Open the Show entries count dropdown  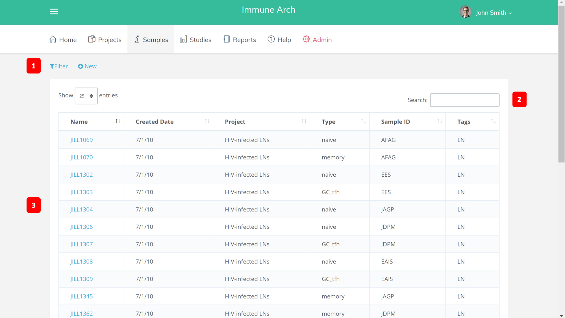pyautogui.click(x=86, y=96)
